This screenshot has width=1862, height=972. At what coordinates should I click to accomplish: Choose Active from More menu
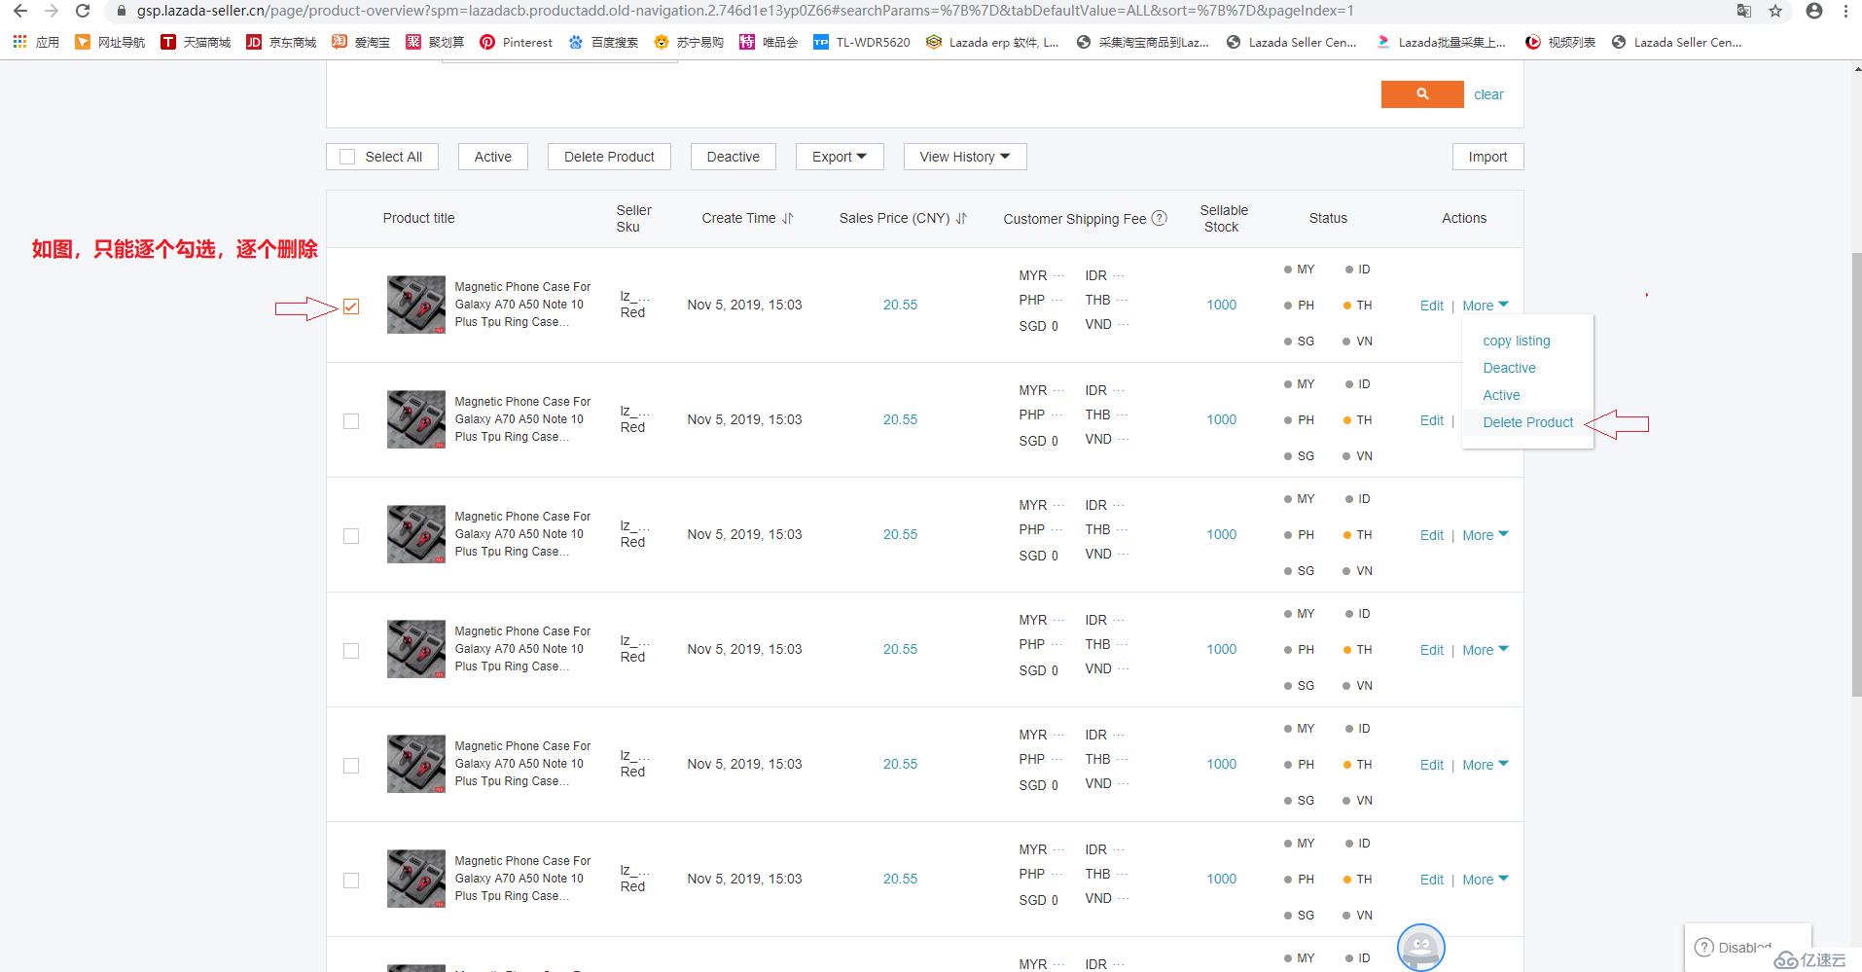1501,395
